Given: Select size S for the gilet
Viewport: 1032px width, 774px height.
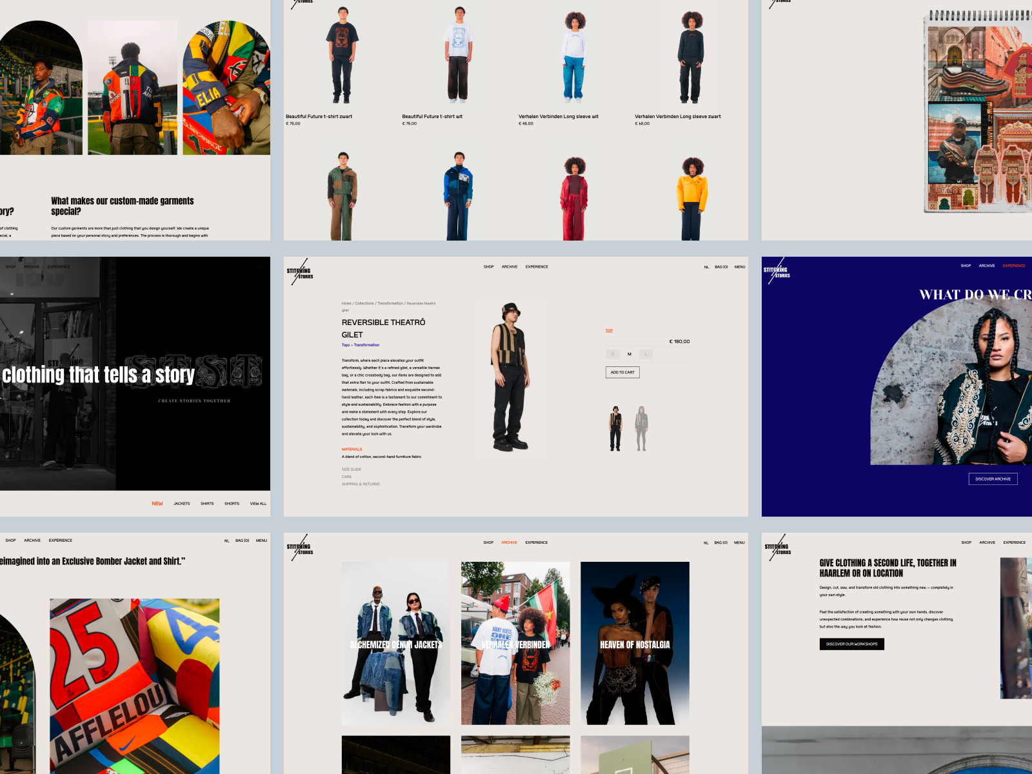Looking at the screenshot, I should click(x=613, y=354).
